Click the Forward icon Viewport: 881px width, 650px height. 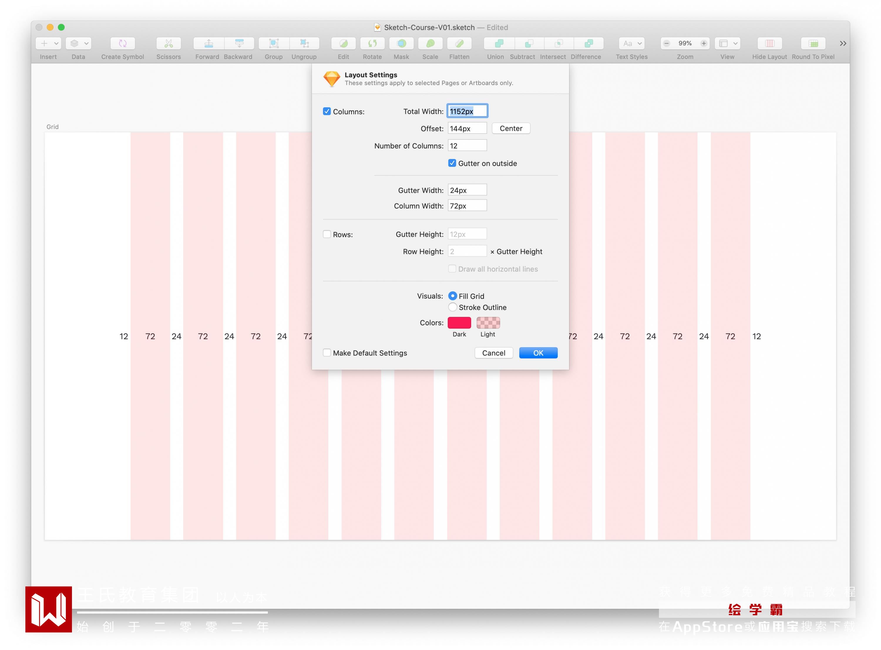209,43
